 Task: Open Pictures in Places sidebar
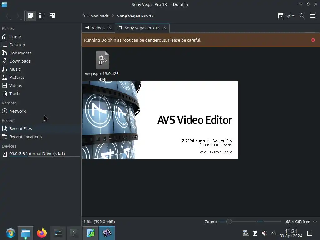(x=41, y=77)
